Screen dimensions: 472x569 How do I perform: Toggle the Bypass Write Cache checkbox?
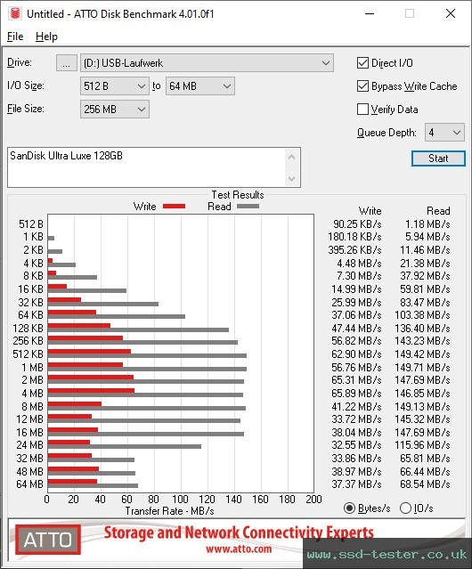(362, 86)
